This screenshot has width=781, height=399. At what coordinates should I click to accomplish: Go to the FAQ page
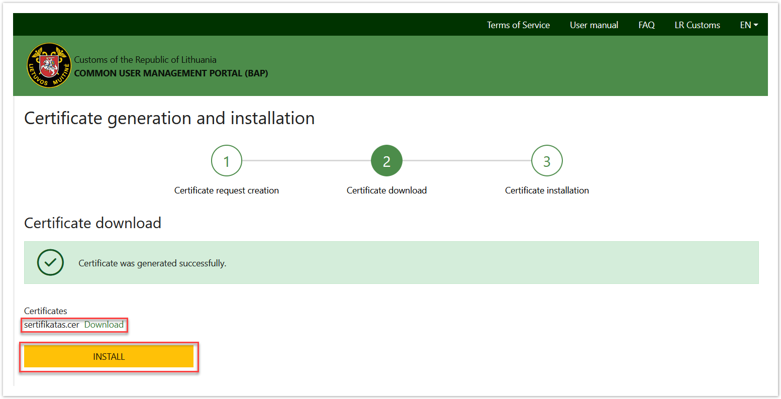coord(646,25)
